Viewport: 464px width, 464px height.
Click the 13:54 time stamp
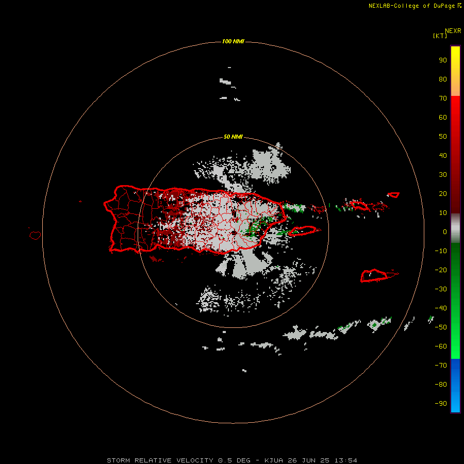pos(346,460)
